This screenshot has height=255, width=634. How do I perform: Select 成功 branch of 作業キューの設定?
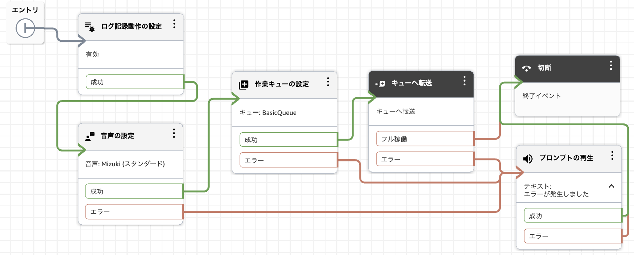(289, 140)
